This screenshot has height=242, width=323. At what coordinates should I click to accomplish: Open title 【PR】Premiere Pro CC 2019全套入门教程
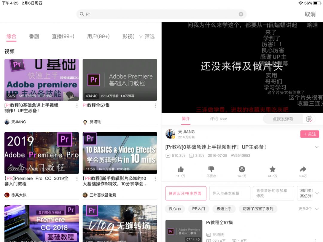(x=36, y=181)
